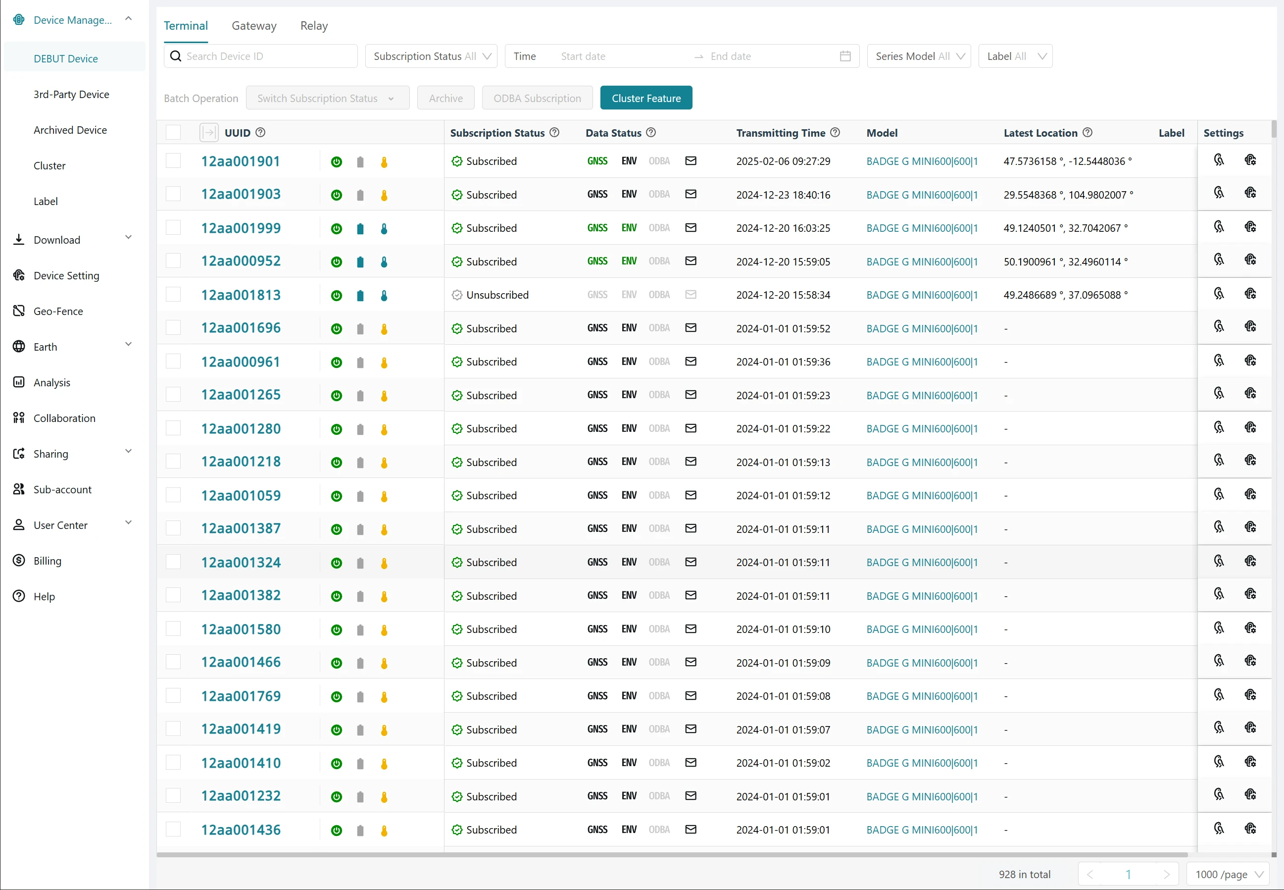This screenshot has width=1284, height=890.
Task: Click envelope message icon for 12aa001901
Action: pyautogui.click(x=691, y=160)
